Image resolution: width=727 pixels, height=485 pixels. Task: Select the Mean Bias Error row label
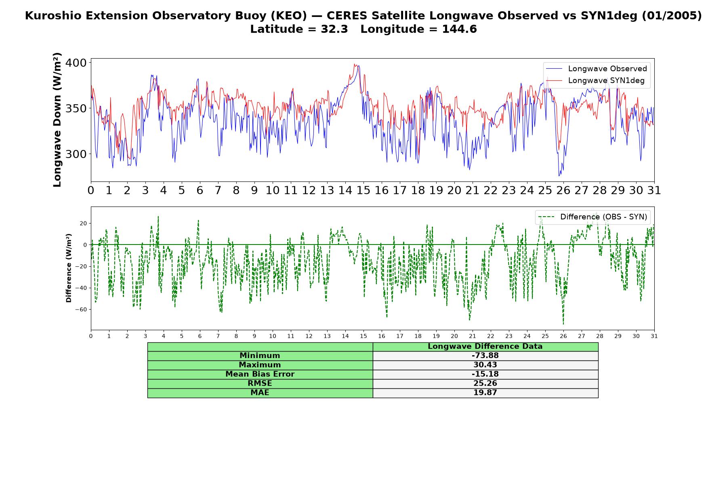coord(260,374)
